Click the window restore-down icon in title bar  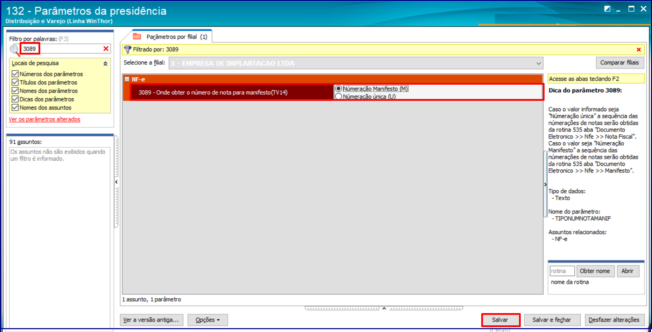tap(607, 9)
